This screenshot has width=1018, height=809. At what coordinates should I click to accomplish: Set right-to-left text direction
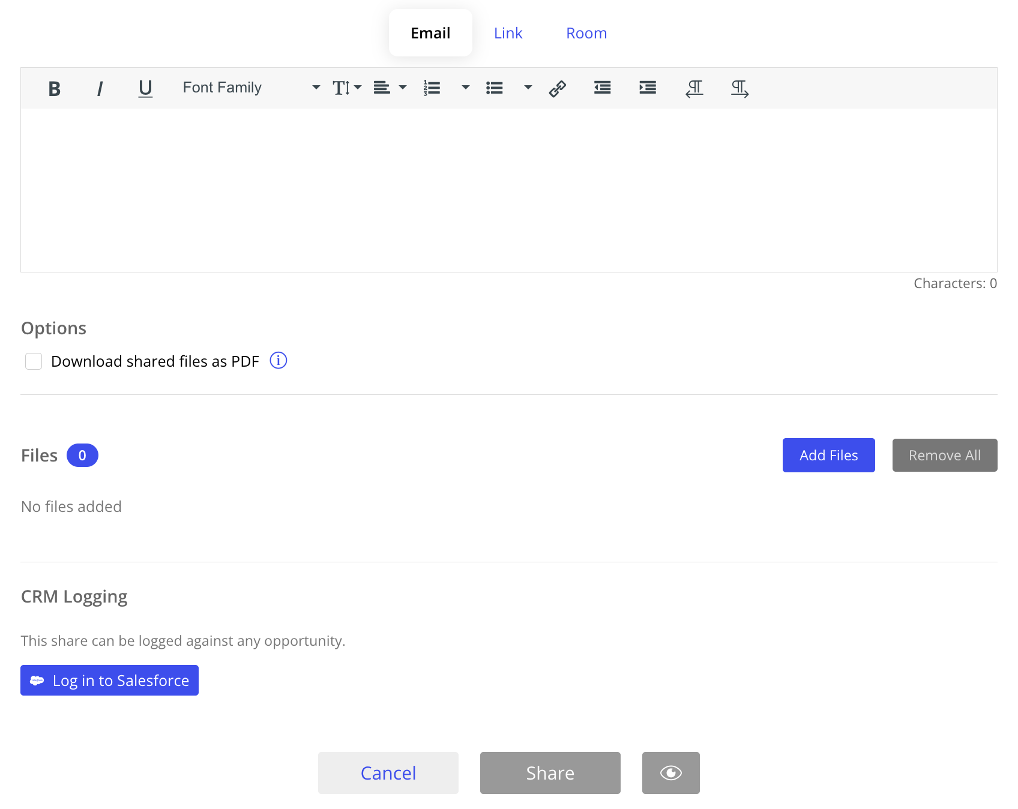pos(694,88)
